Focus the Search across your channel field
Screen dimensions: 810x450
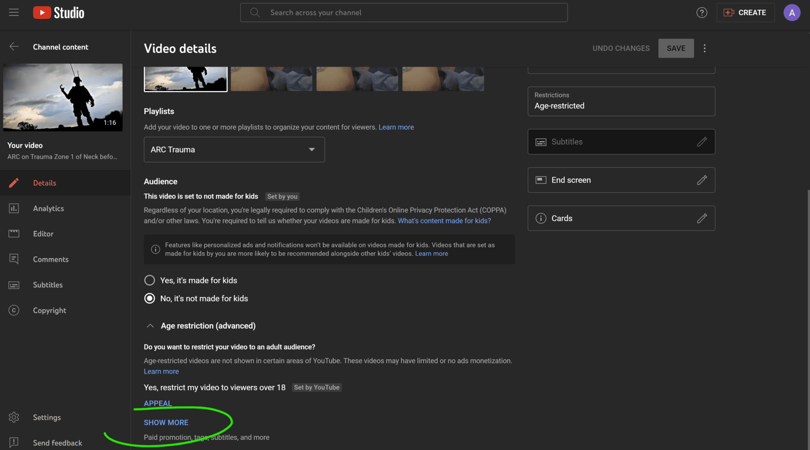[404, 13]
